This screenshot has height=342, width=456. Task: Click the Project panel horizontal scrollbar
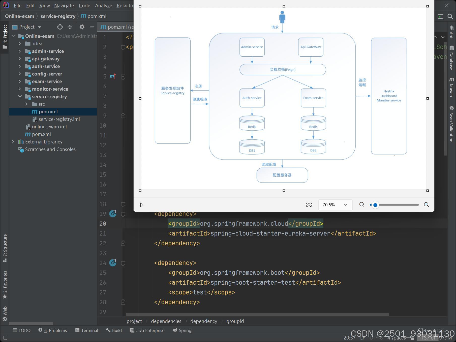[31, 324]
